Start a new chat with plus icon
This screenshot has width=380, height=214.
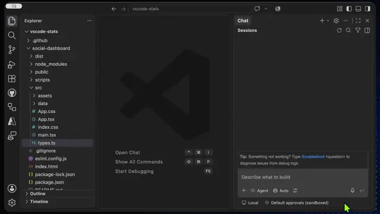pyautogui.click(x=322, y=21)
